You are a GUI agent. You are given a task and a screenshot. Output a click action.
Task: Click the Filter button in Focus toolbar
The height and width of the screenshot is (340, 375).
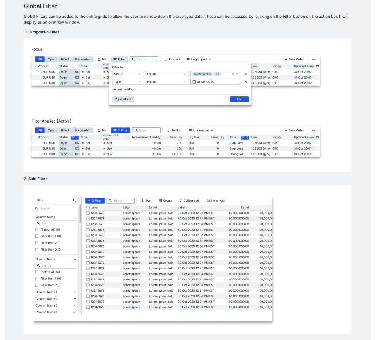coord(119,60)
